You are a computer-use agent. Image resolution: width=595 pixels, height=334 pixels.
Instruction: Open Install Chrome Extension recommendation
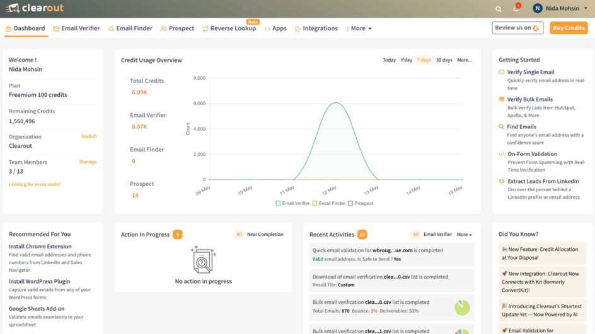(40, 247)
